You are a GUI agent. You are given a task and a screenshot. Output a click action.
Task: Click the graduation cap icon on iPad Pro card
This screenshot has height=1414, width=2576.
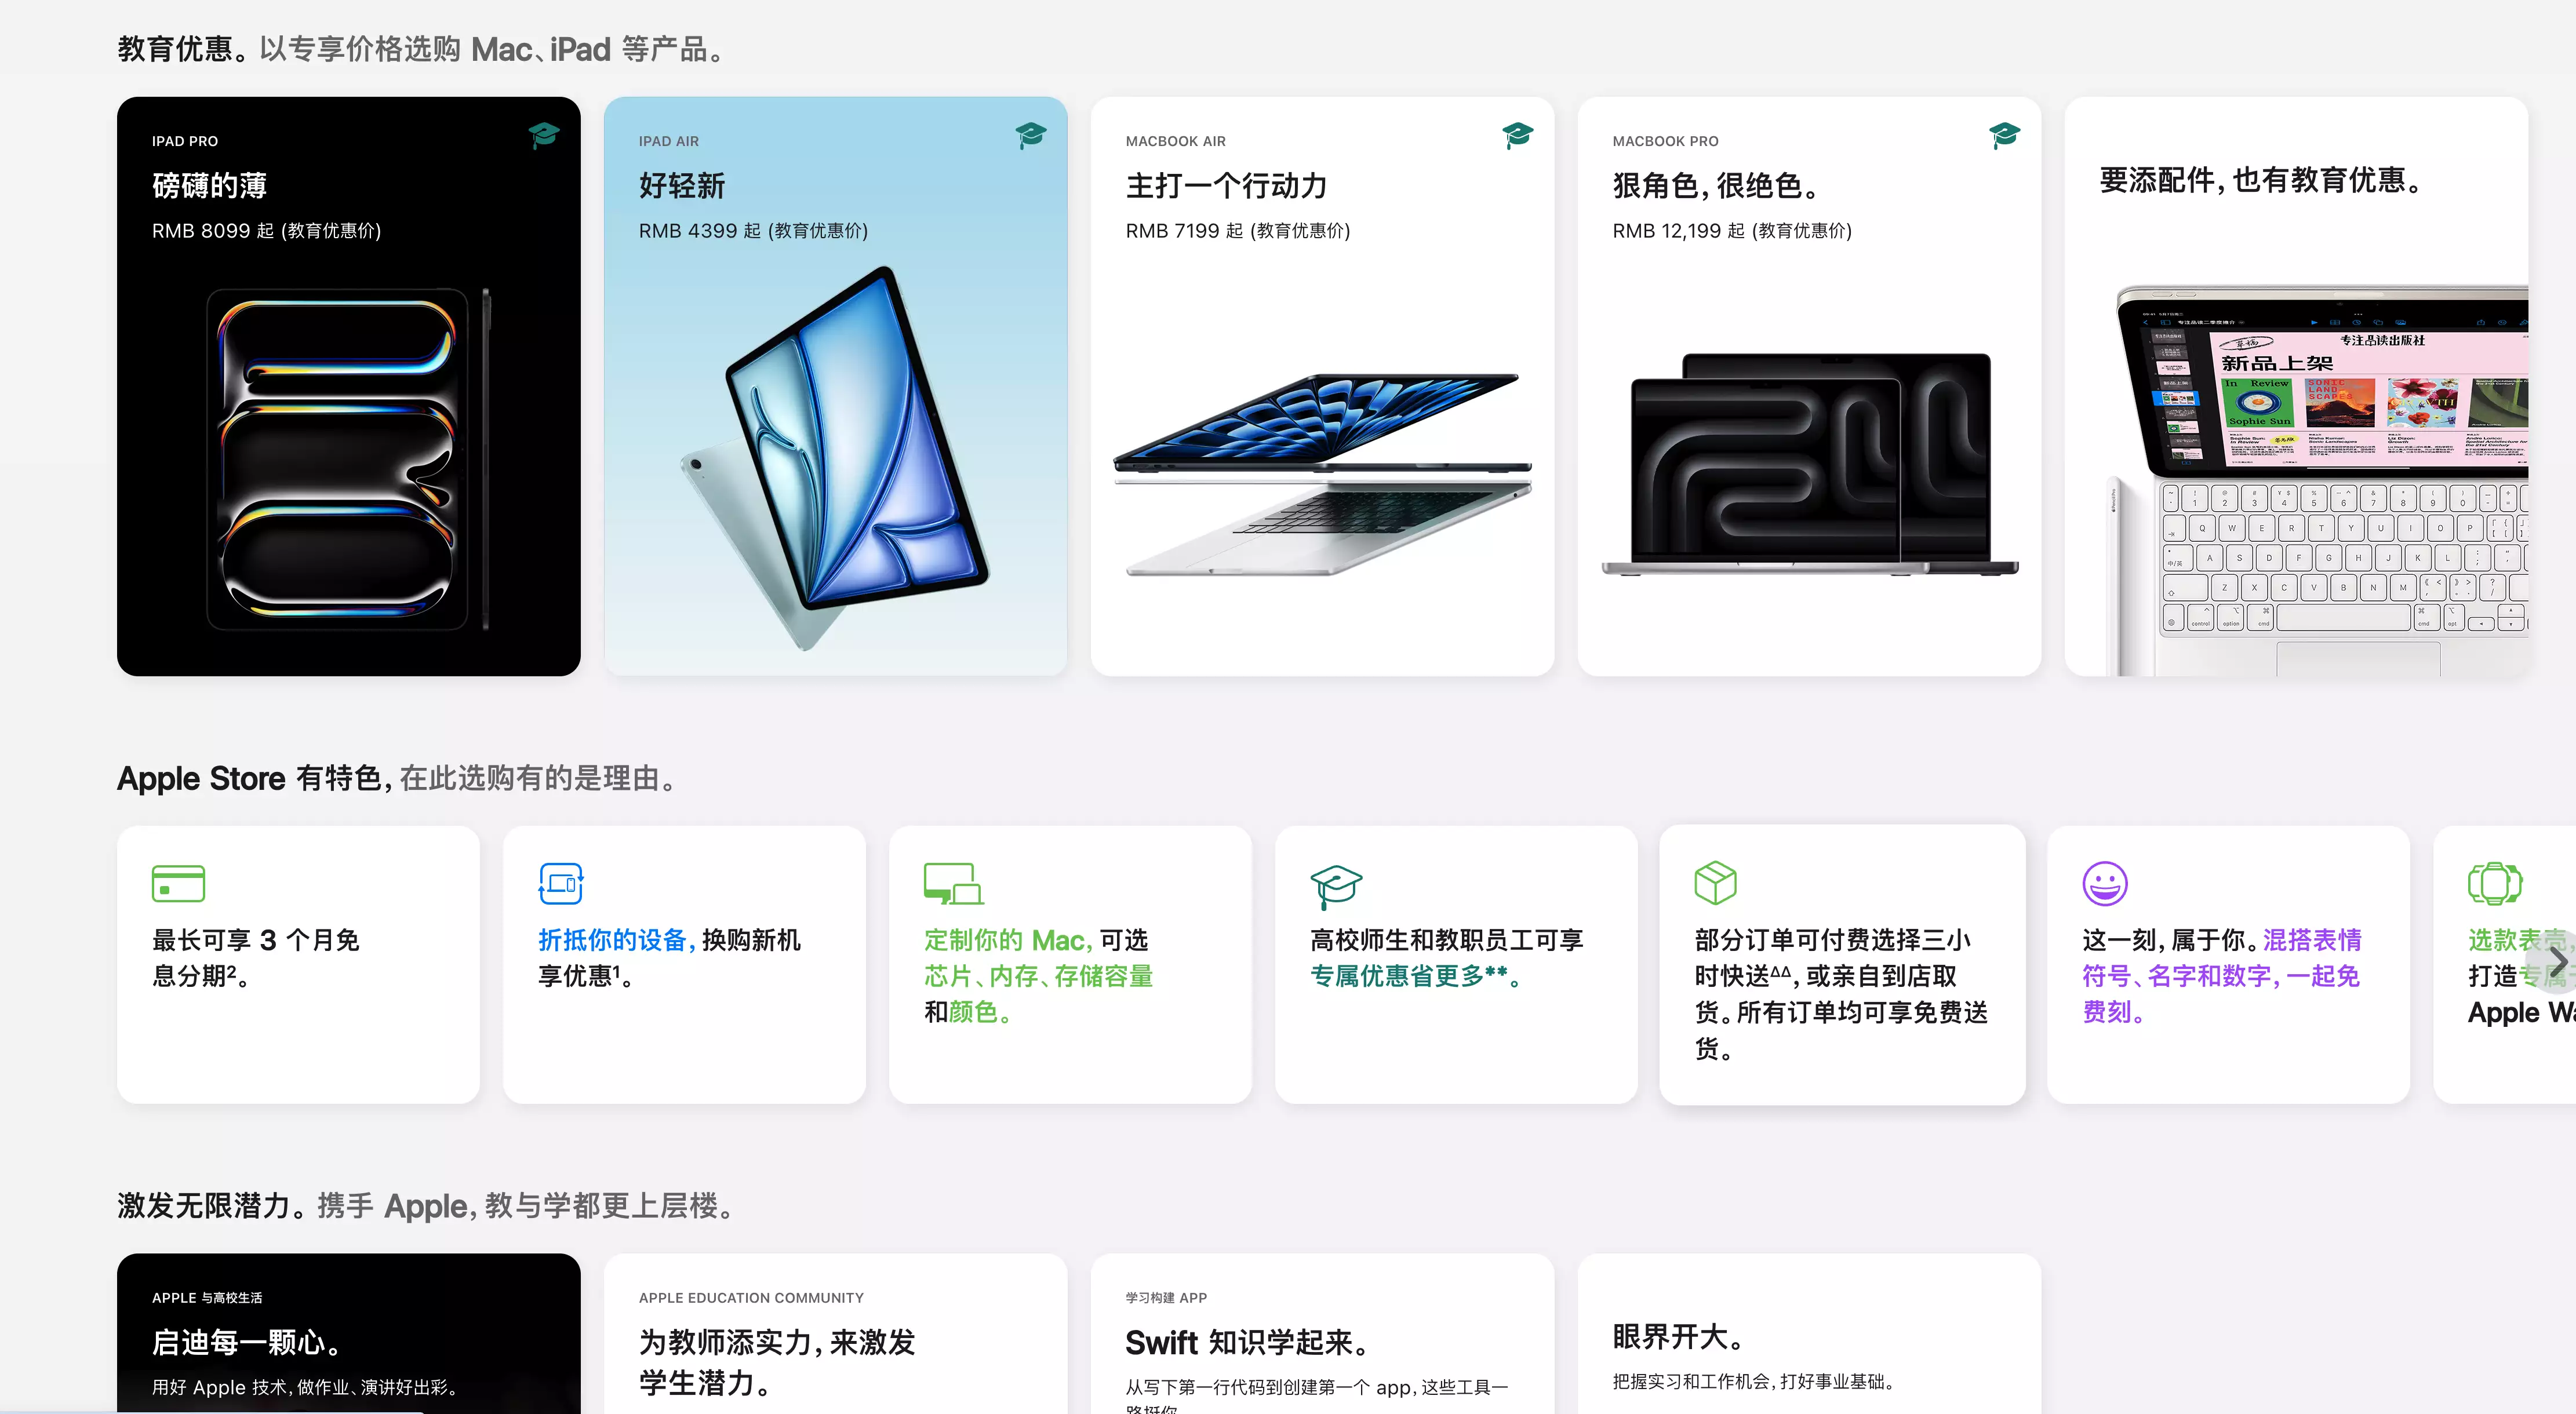tap(544, 135)
